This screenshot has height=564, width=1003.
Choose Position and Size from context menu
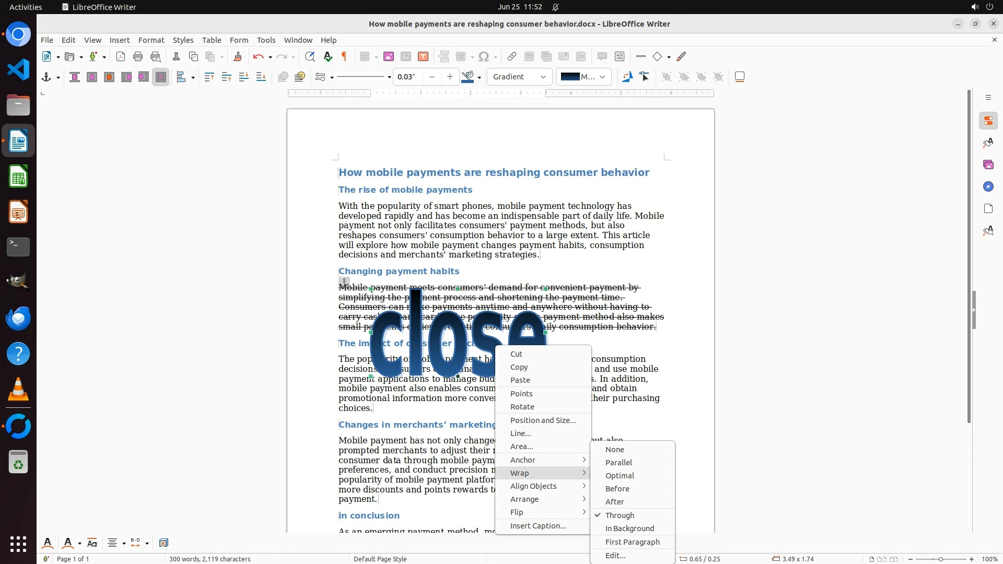[x=543, y=420]
